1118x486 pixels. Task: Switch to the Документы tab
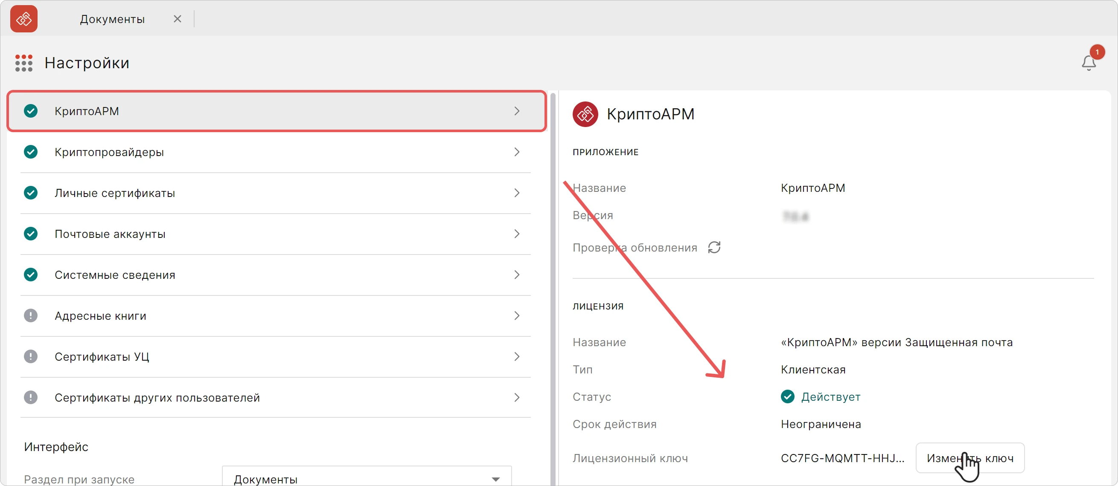coord(112,19)
